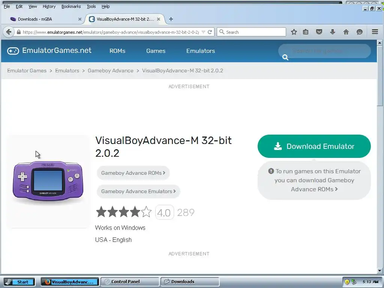Click the first filled rating star
The height and width of the screenshot is (288, 384).
[x=101, y=212]
